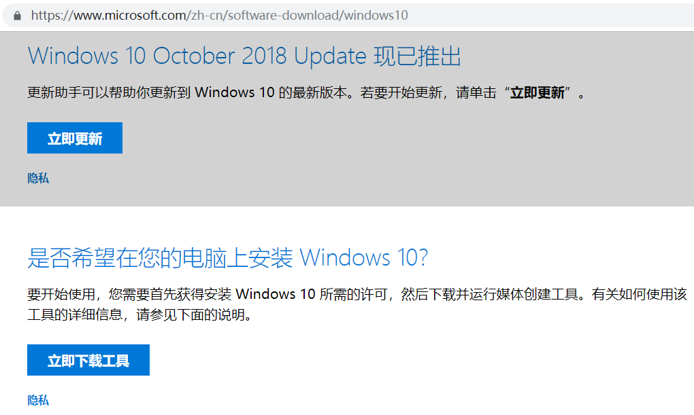Open the 隐私 link below 立即更新
This screenshot has height=415, width=694.
pos(38,178)
